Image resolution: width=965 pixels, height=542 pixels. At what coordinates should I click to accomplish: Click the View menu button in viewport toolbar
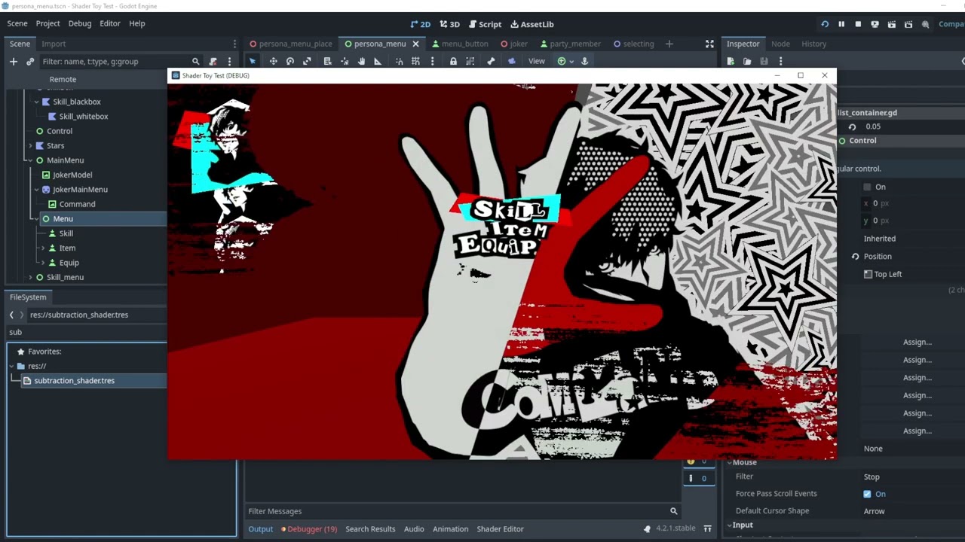point(536,61)
